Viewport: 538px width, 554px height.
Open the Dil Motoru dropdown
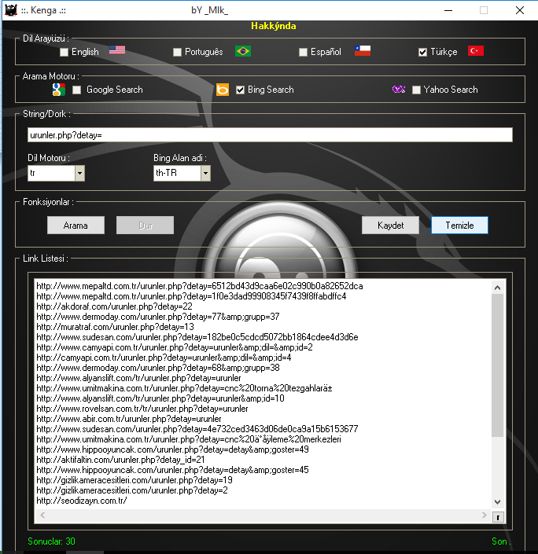(79, 173)
